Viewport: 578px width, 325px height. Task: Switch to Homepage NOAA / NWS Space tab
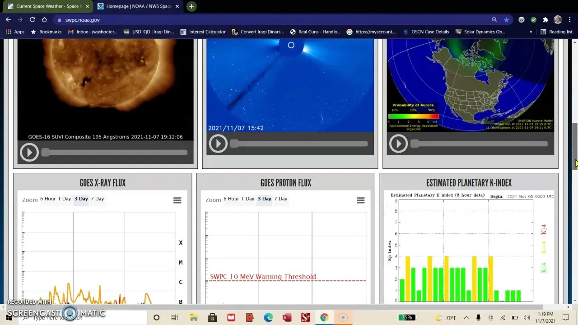pyautogui.click(x=139, y=6)
